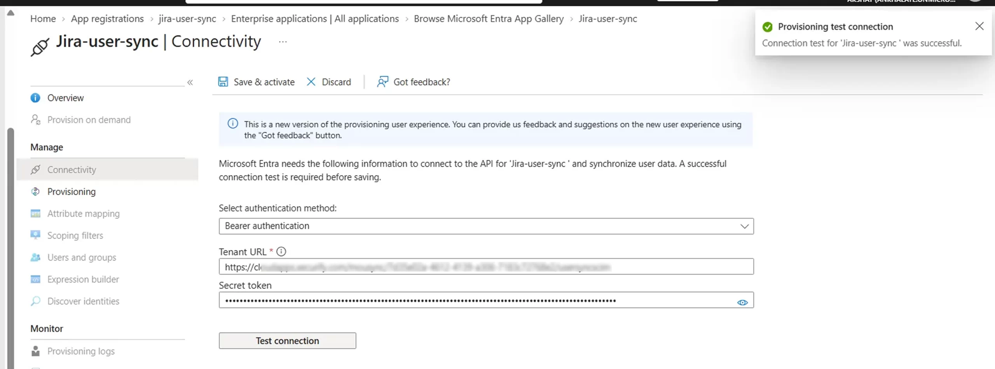Viewport: 995px width, 369px height.
Task: Open the final Jira-user-sync breadcrumb
Action: coord(608,19)
